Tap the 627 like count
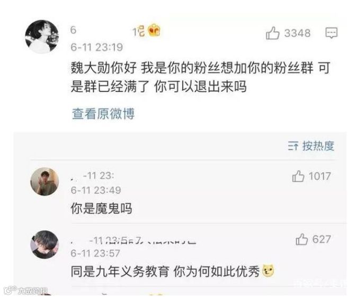 click(322, 239)
